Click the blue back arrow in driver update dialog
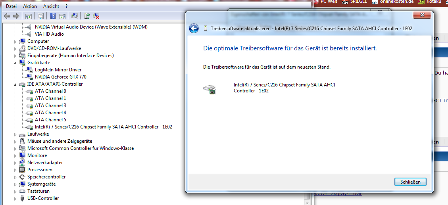Viewport: 448px width, 205px height. 194,28
